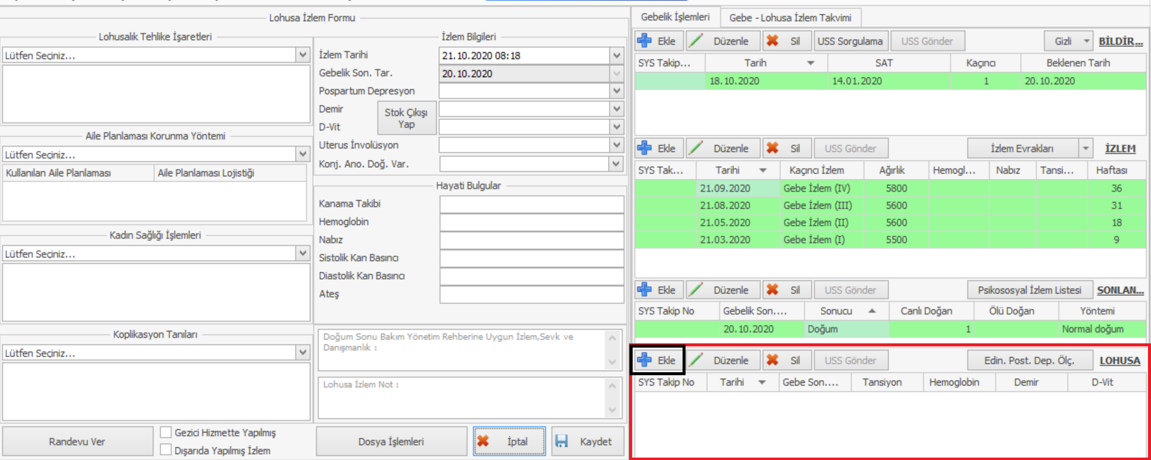Enable Gezici Hizmette Yapılmış checkbox
Viewport: 1151px width, 460px height.
(166, 432)
